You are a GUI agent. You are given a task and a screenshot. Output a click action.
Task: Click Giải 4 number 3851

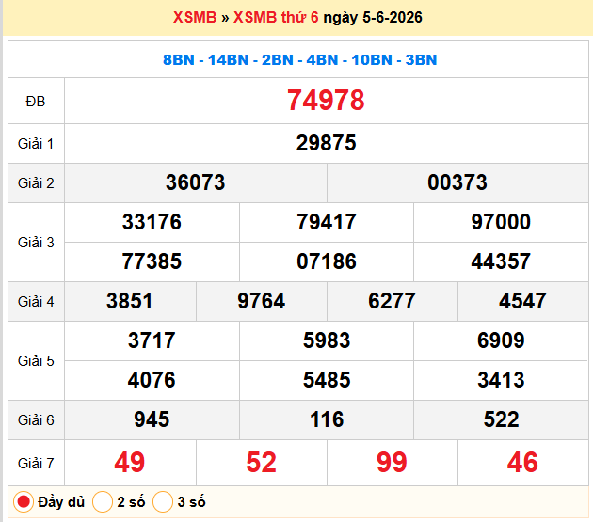tap(129, 301)
